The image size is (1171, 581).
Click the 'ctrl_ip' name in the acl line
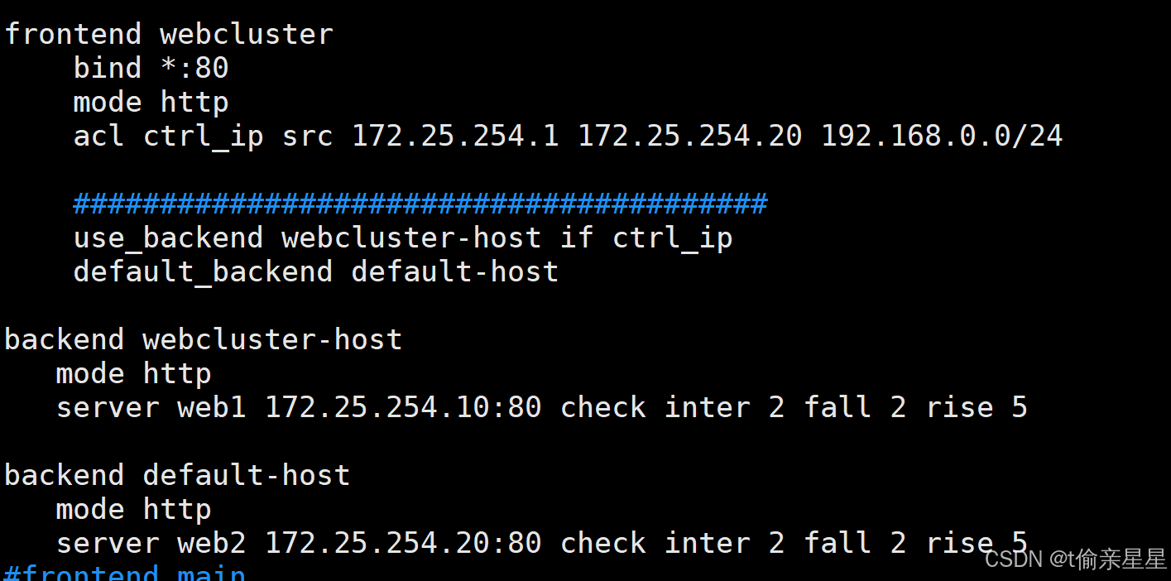coord(203,137)
